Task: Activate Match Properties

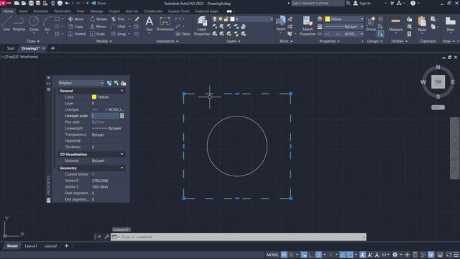Action: [308, 26]
